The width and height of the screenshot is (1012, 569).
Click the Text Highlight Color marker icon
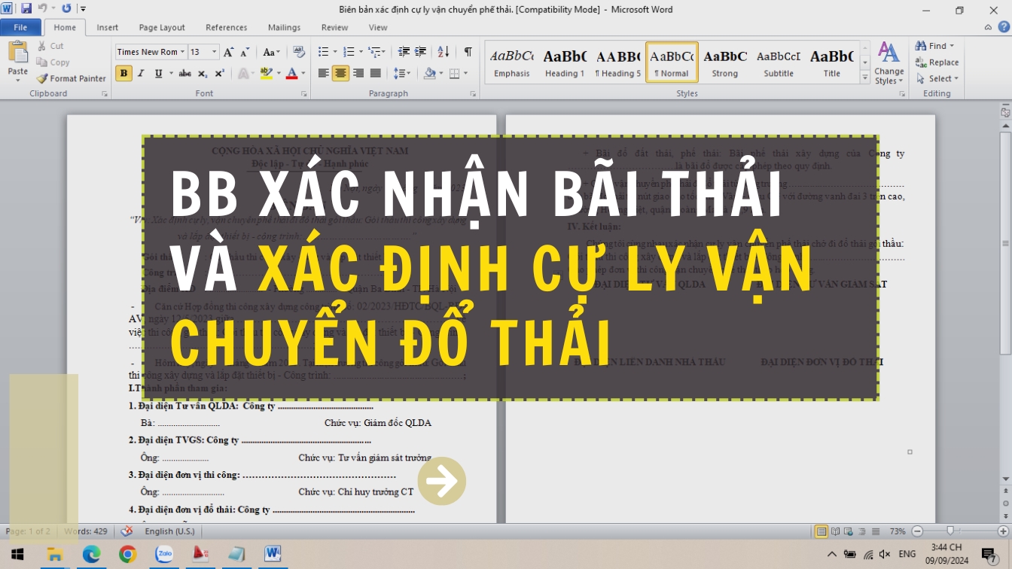tap(266, 73)
